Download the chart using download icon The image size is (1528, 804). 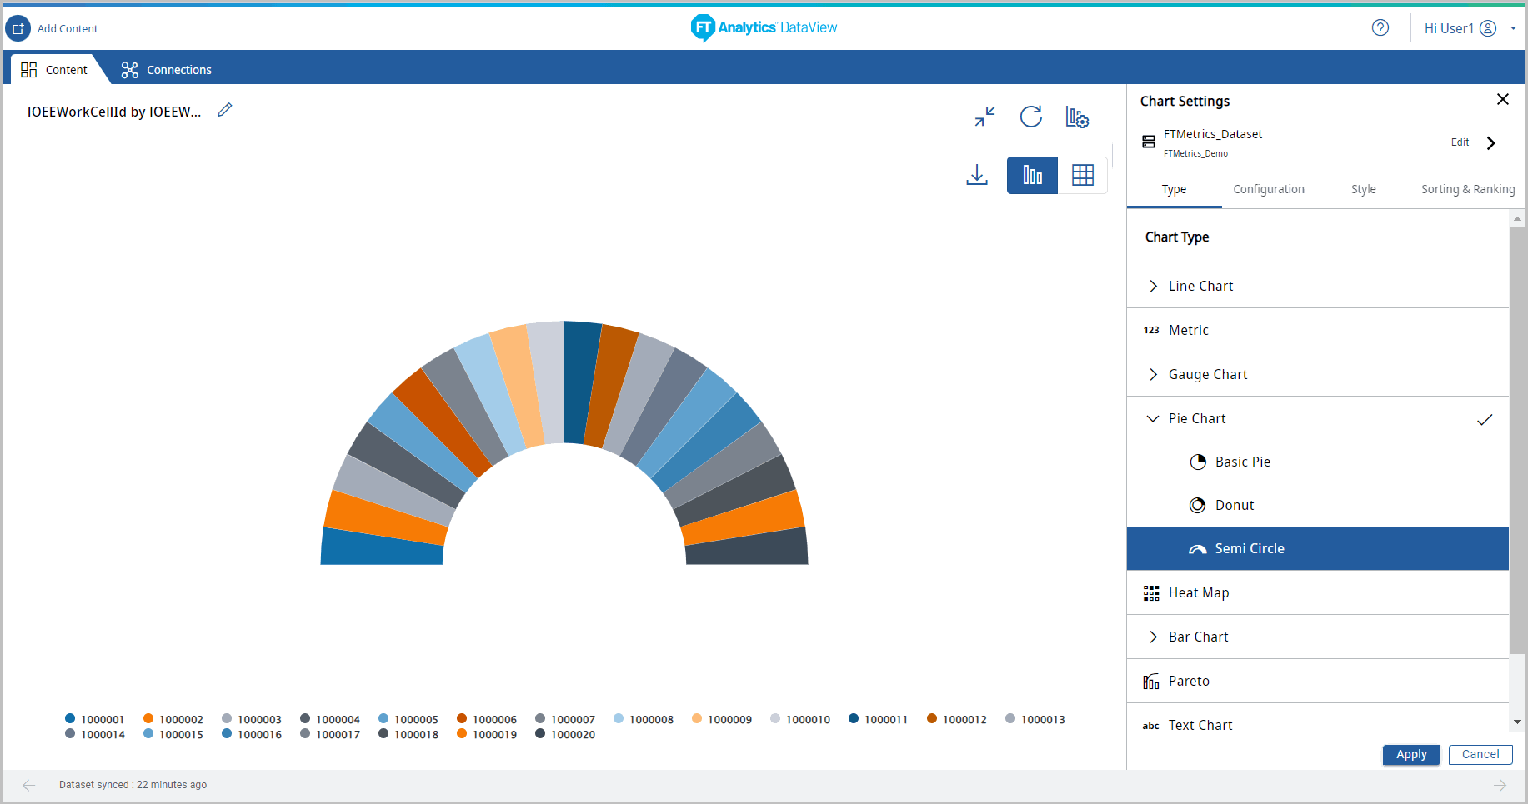click(976, 175)
